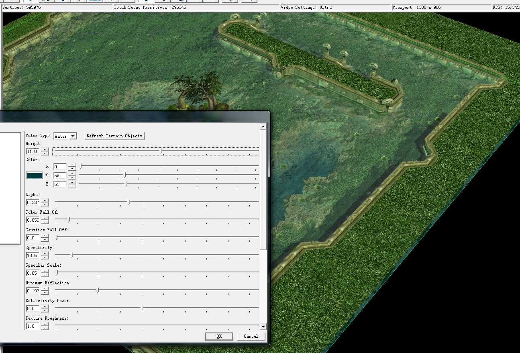The height and width of the screenshot is (353, 520).
Task: Click the Specular Scale value field
Action: click(33, 273)
